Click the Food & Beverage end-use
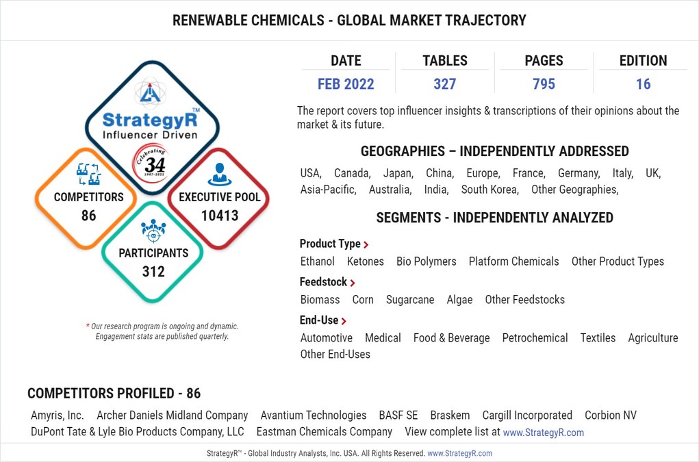The width and height of the screenshot is (699, 462). [452, 338]
